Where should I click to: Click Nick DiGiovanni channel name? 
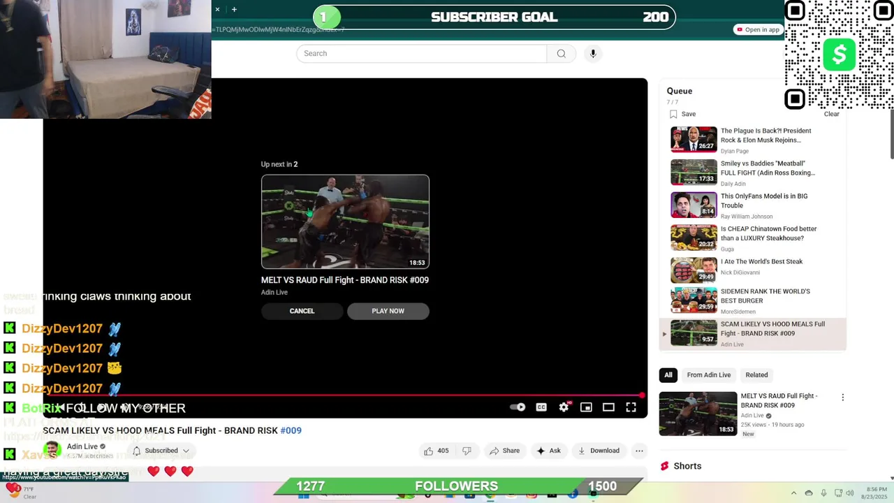[x=740, y=272]
